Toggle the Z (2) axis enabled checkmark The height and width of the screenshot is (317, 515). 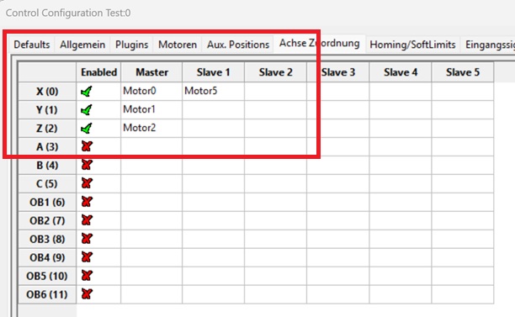[87, 129]
